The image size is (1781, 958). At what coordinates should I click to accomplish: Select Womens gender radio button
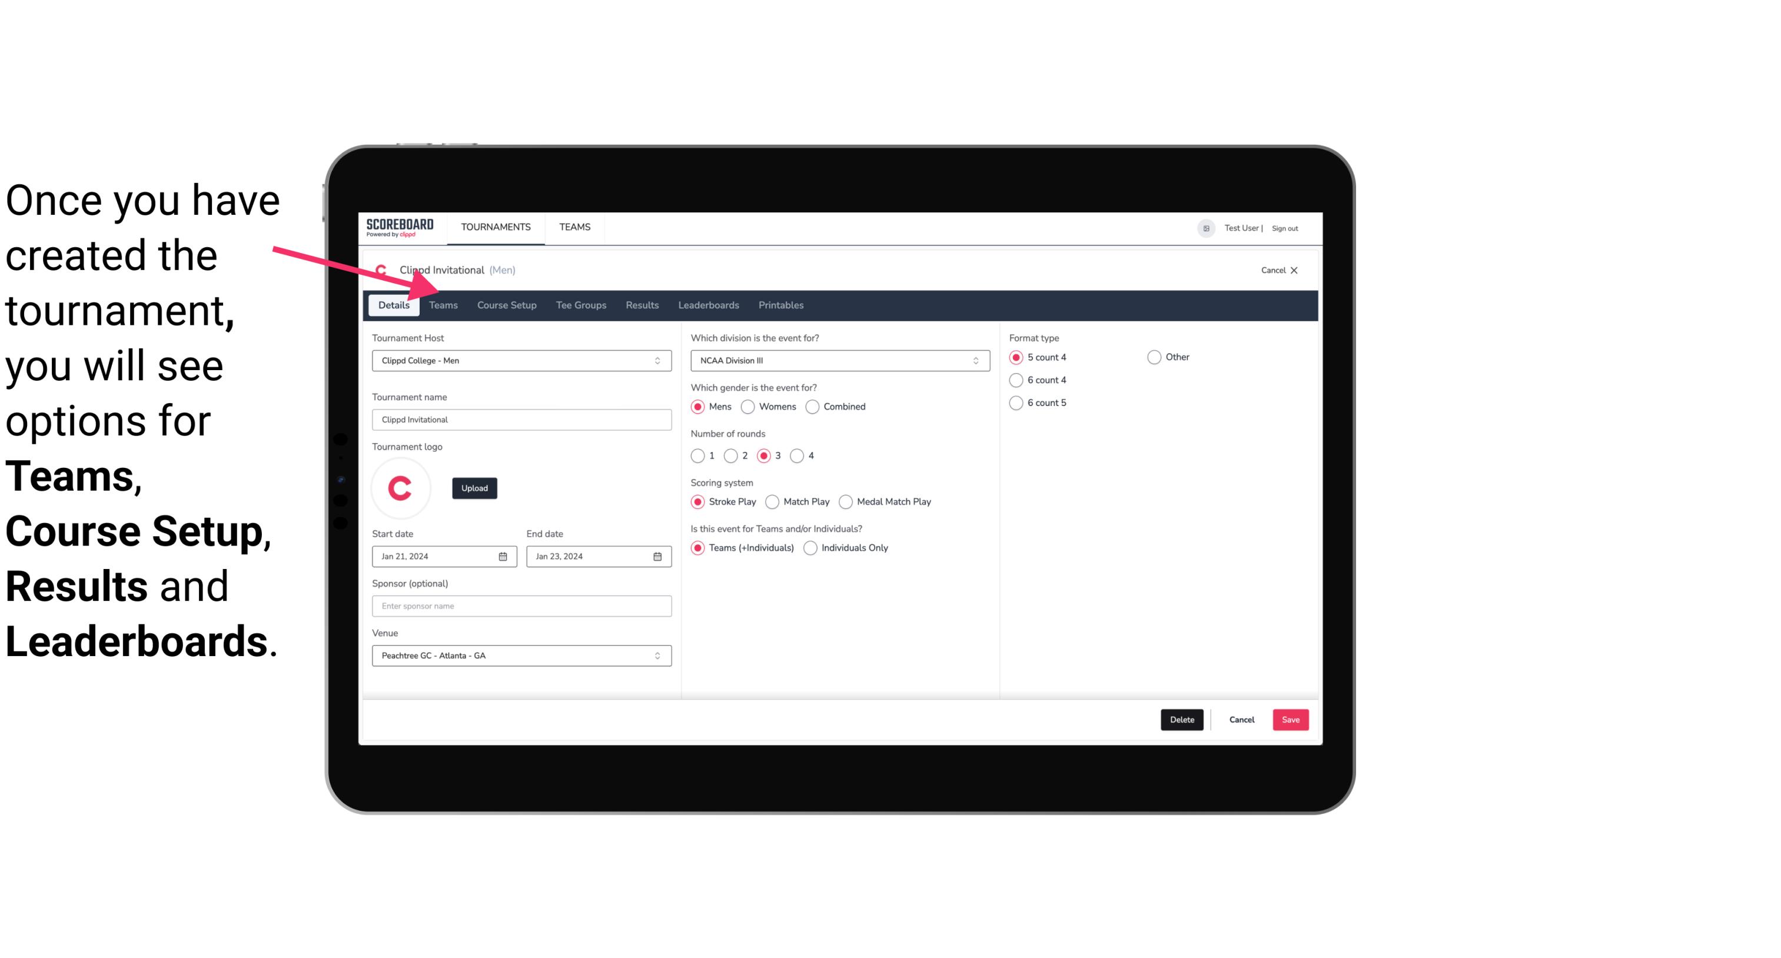(x=748, y=406)
